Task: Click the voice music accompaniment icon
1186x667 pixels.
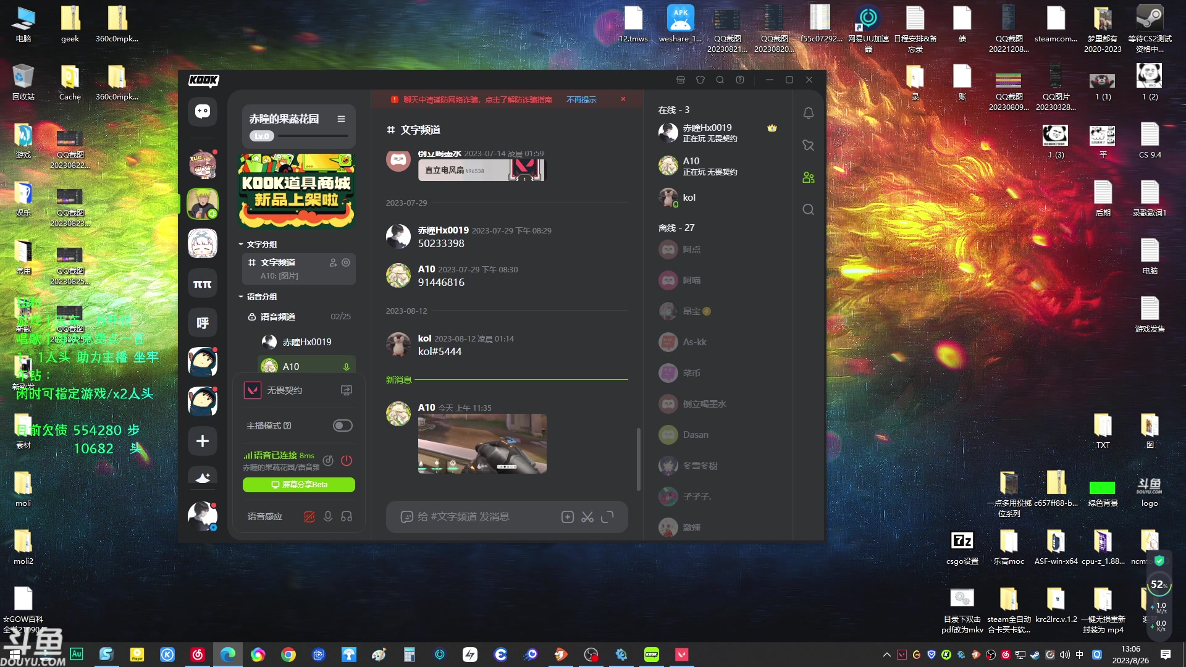Action: pyautogui.click(x=328, y=461)
